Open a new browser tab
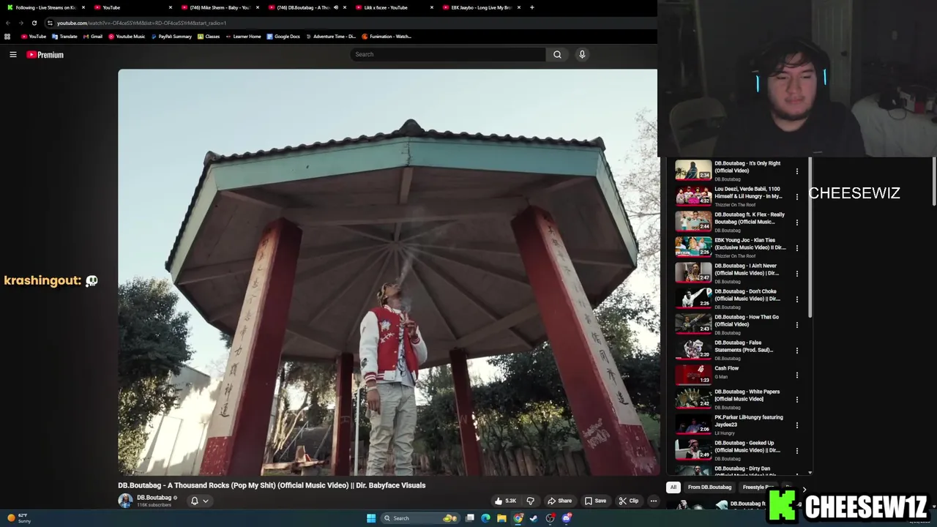 (532, 7)
